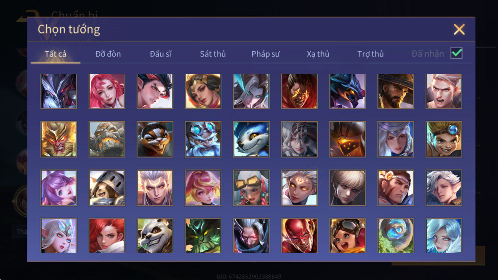Viewport: 498px width, 280px height.
Task: Open the Trợ thủ tab
Action: [370, 54]
